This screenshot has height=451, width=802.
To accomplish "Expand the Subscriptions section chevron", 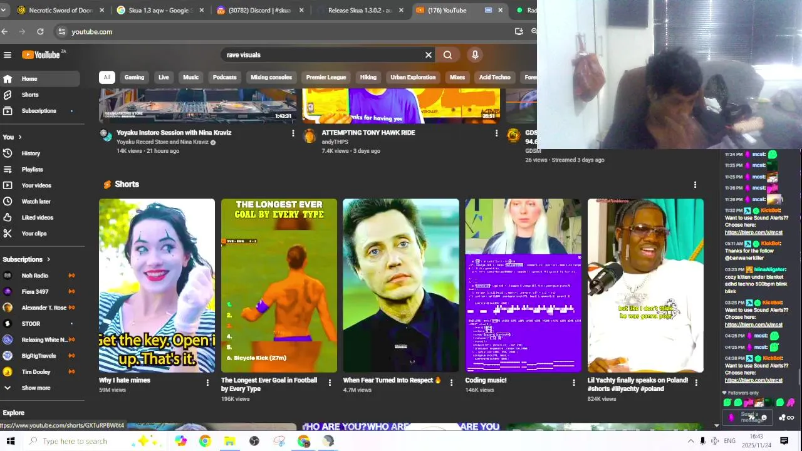I will [48, 259].
